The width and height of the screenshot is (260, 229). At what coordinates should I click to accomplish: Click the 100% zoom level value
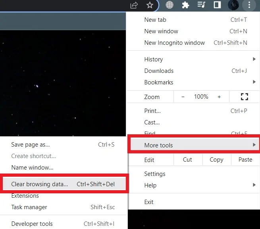click(201, 97)
